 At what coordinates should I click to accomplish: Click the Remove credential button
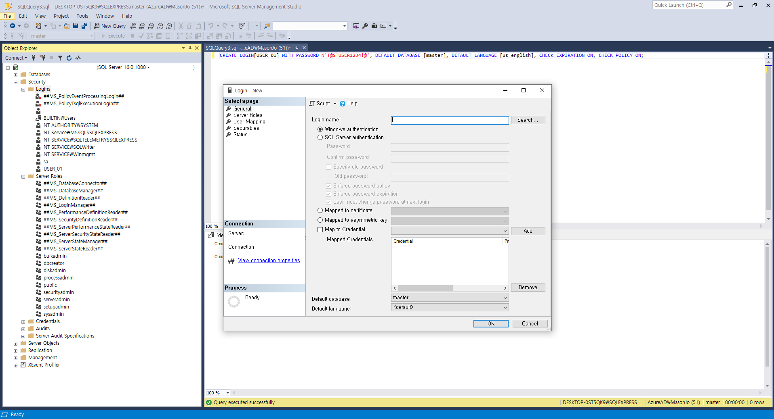[528, 288]
